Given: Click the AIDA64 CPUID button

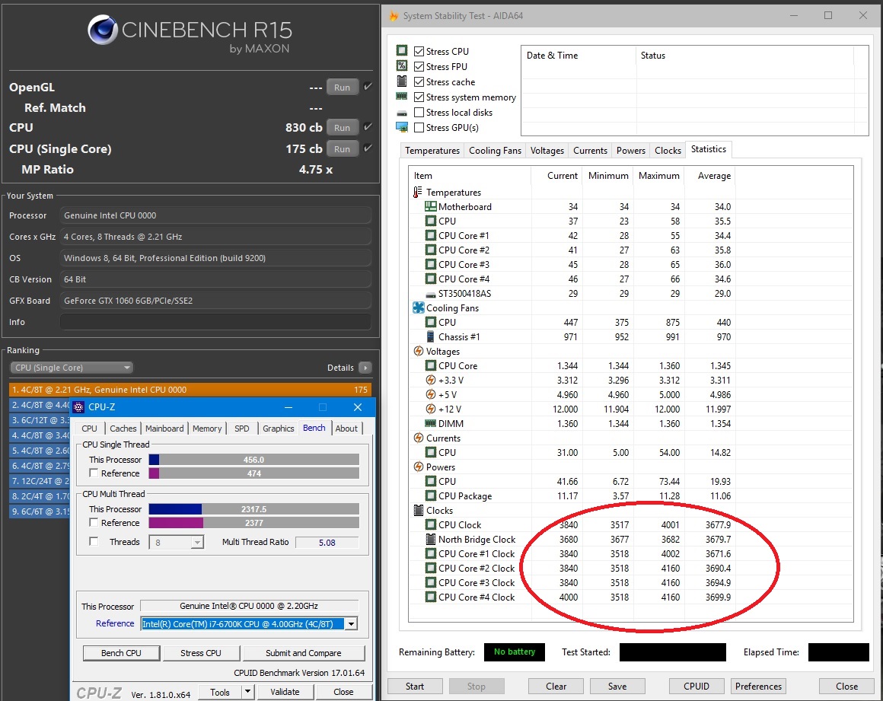Looking at the screenshot, I should pos(696,687).
